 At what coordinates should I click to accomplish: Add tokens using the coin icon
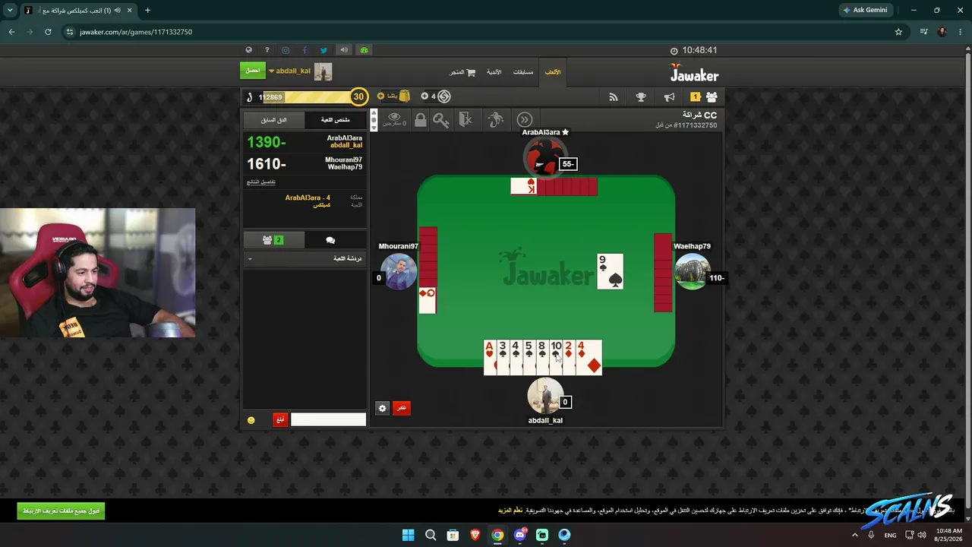pyautogui.click(x=444, y=96)
